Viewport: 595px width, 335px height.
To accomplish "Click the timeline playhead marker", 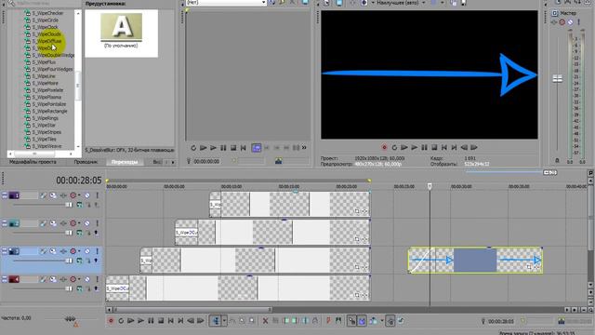I will tap(430, 186).
